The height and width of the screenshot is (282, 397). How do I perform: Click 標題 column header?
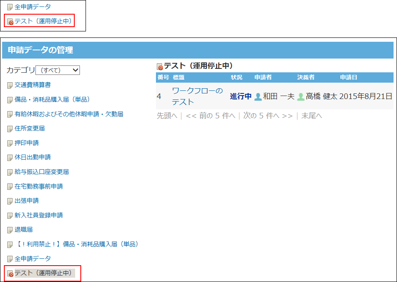tap(178, 77)
